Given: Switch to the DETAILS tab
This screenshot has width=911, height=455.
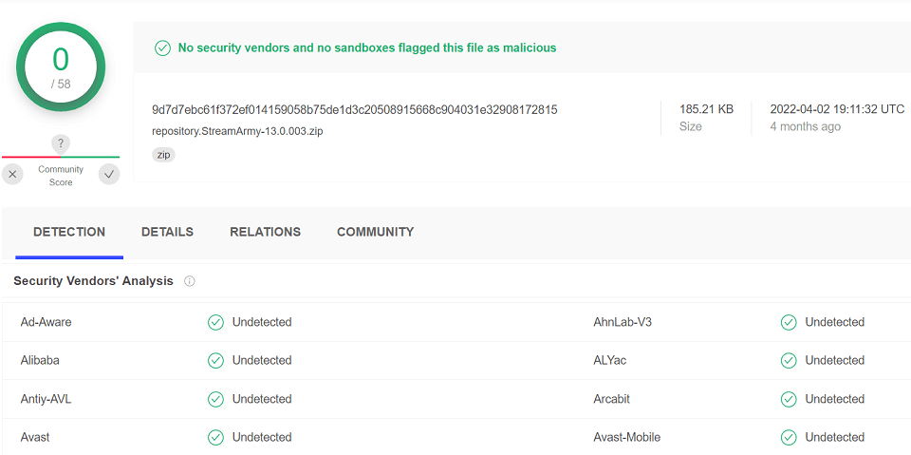Looking at the screenshot, I should point(167,232).
